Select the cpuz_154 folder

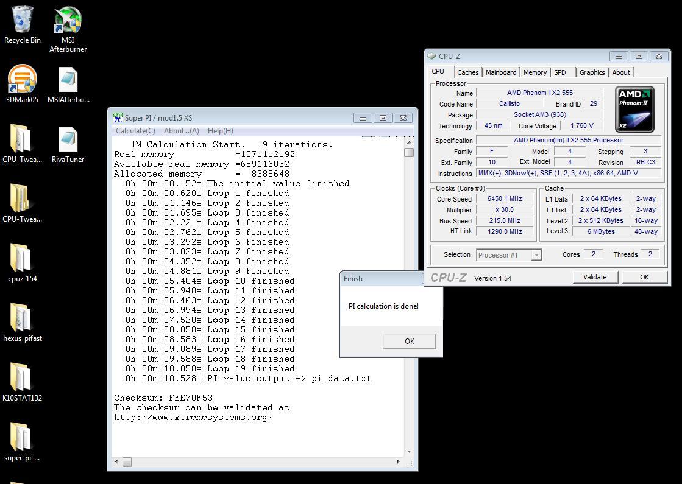pyautogui.click(x=22, y=262)
